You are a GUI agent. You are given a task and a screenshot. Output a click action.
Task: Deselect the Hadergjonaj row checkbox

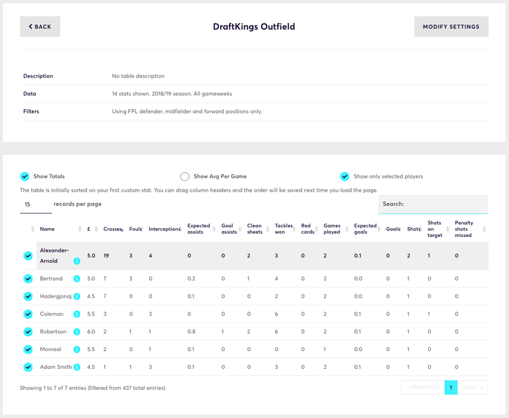28,296
